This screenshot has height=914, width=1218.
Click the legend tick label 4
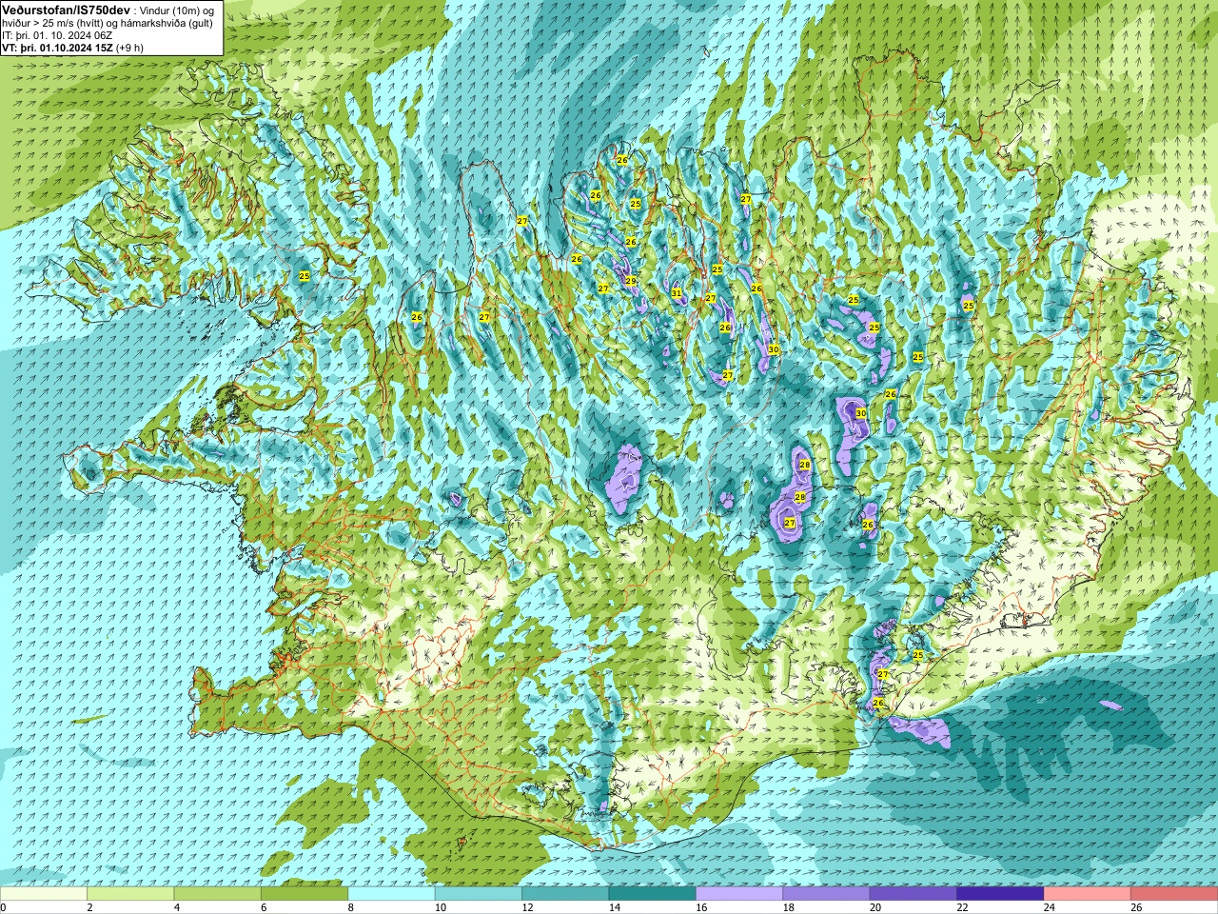click(177, 907)
